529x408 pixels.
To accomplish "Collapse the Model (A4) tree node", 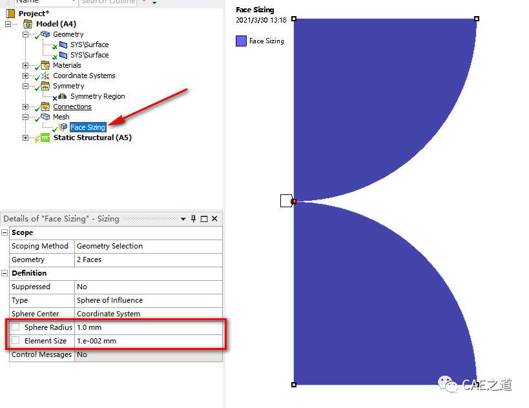I will (x=8, y=24).
